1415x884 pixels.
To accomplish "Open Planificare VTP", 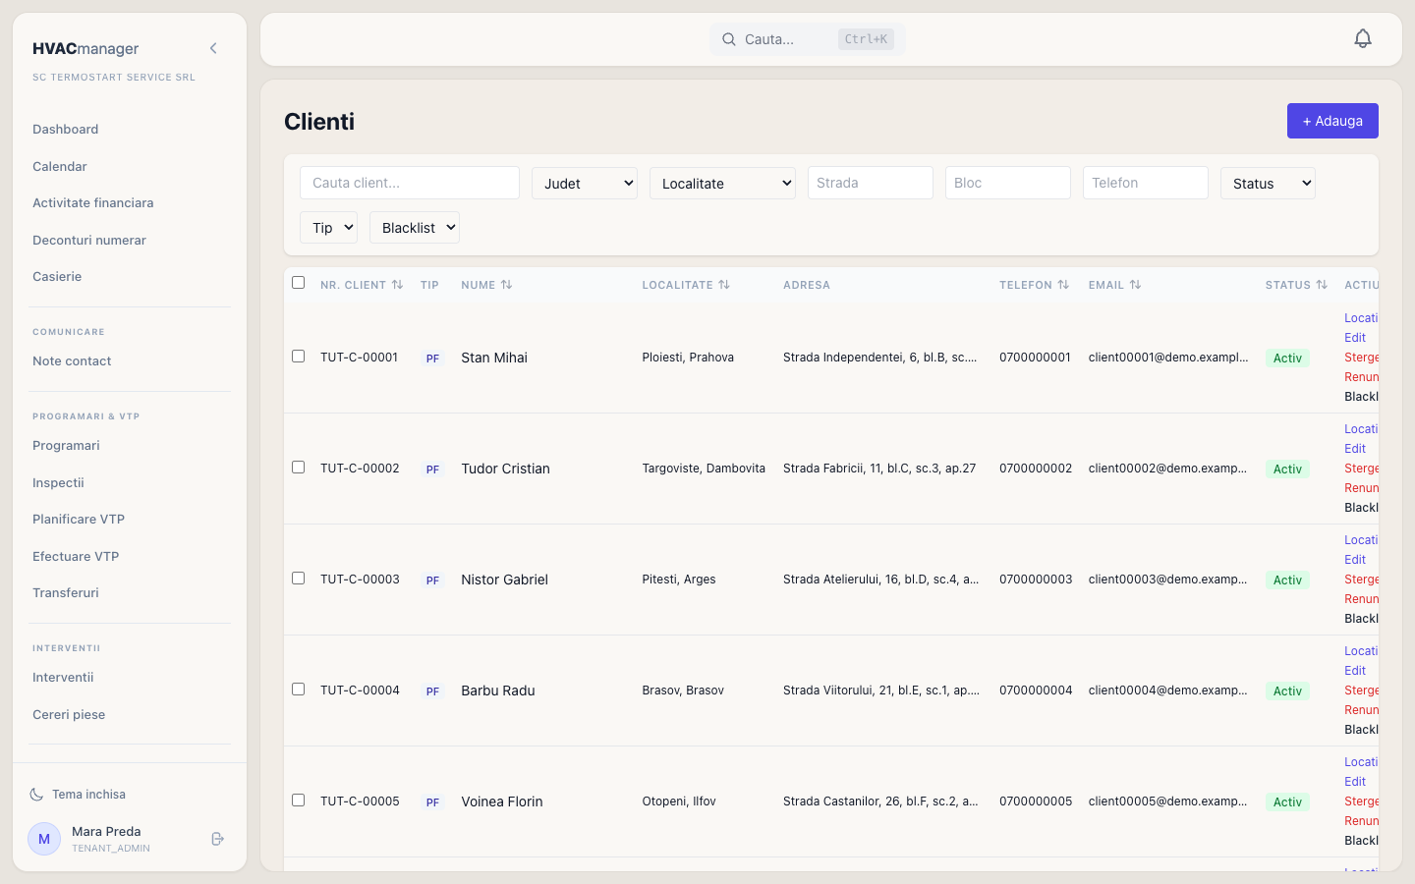I will coord(79,520).
